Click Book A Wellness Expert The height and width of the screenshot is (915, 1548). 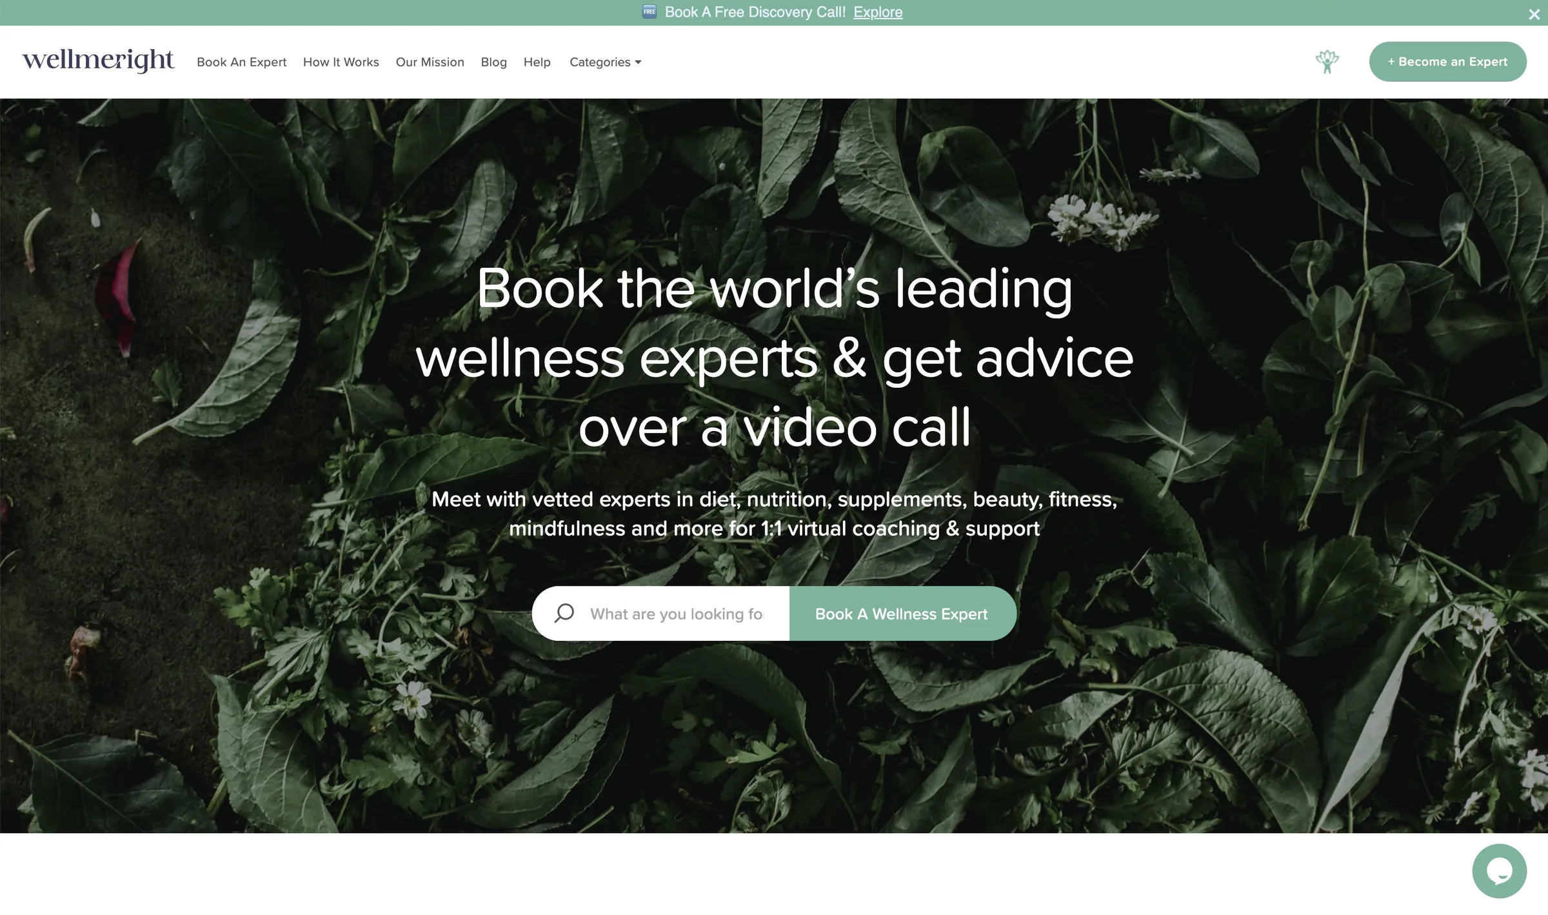point(902,614)
